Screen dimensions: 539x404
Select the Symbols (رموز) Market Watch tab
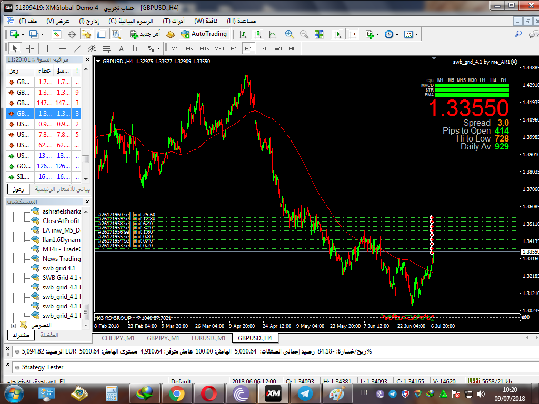coord(18,189)
